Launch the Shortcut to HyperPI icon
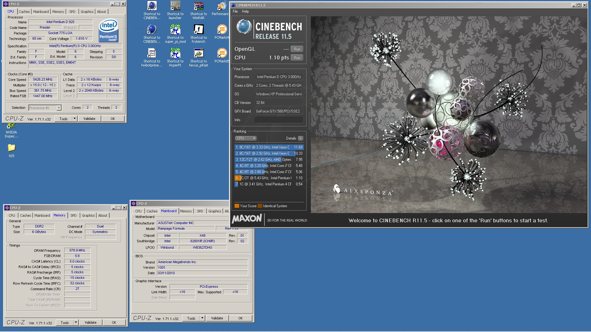 click(175, 57)
